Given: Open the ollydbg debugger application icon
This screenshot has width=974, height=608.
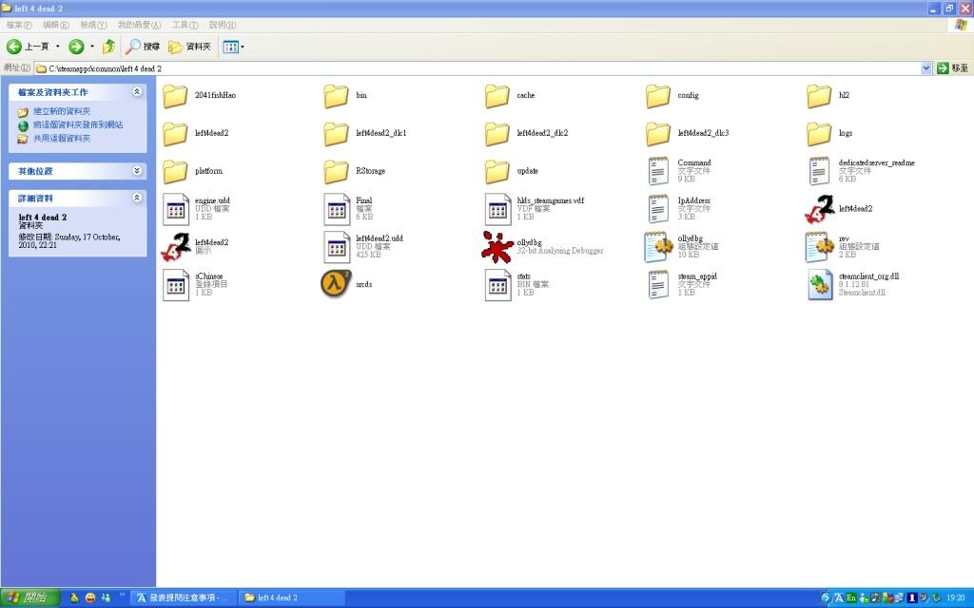Looking at the screenshot, I should pyautogui.click(x=497, y=246).
